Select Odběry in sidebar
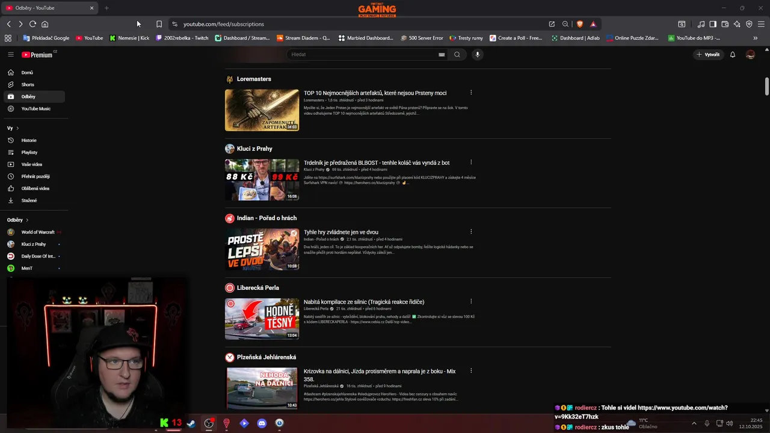The width and height of the screenshot is (770, 433). tap(34, 97)
